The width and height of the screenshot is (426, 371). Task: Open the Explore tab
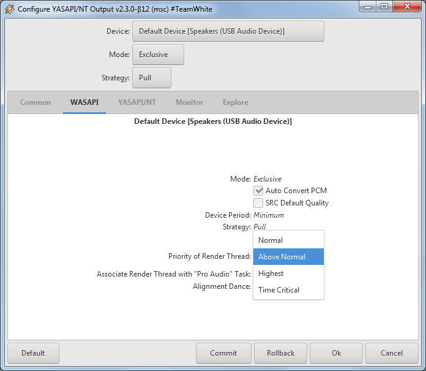click(x=235, y=102)
